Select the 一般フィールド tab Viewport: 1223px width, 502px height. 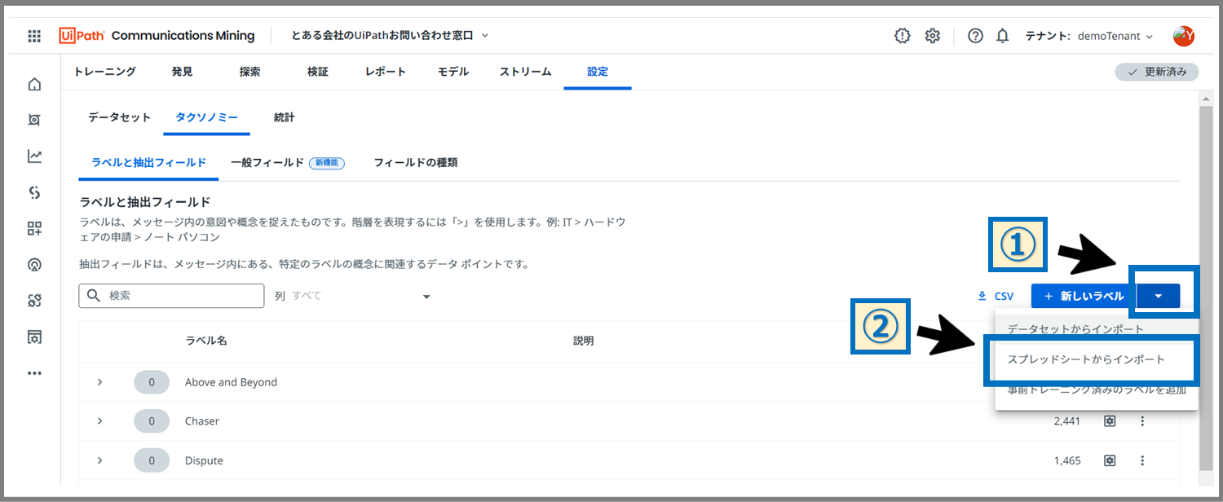click(x=288, y=162)
